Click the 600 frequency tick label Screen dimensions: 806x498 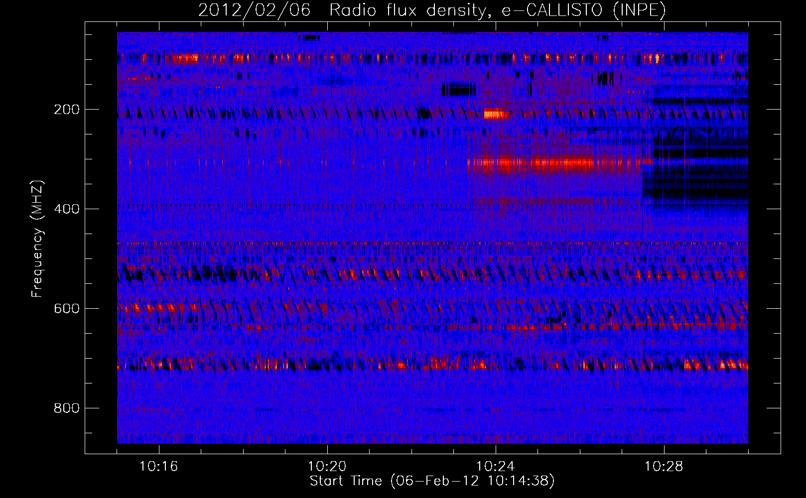click(x=67, y=309)
